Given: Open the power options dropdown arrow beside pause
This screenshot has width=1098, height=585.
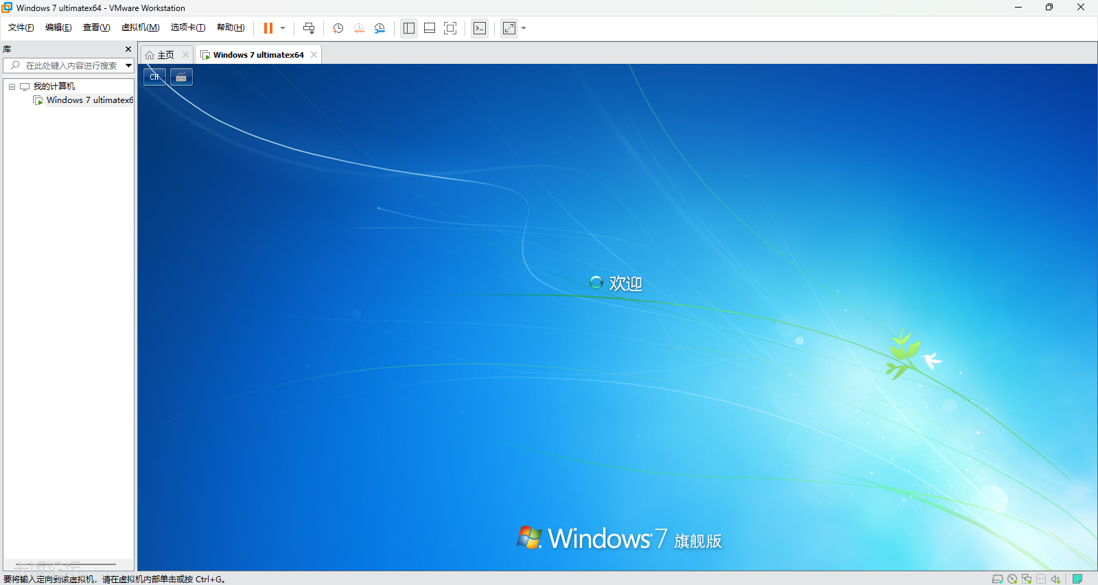Looking at the screenshot, I should click(x=283, y=28).
